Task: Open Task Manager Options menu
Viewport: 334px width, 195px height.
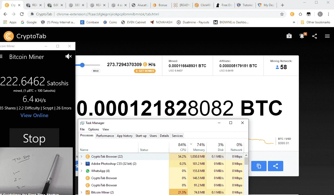Action: [x=94, y=129]
